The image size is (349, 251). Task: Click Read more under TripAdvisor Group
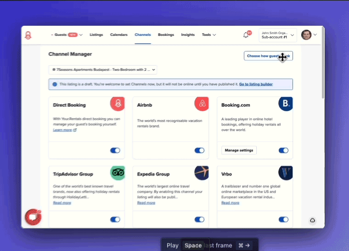click(x=62, y=203)
